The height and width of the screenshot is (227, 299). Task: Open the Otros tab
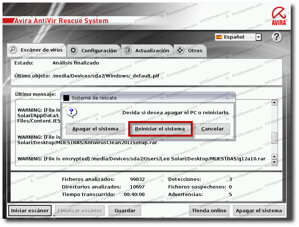pos(190,50)
